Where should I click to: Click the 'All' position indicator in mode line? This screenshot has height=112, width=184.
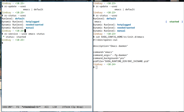pyautogui.click(x=46, y=107)
